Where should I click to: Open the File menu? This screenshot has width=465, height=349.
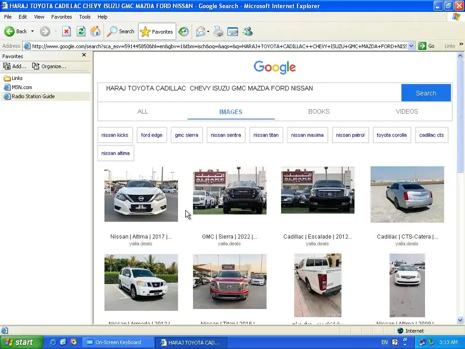[x=8, y=17]
